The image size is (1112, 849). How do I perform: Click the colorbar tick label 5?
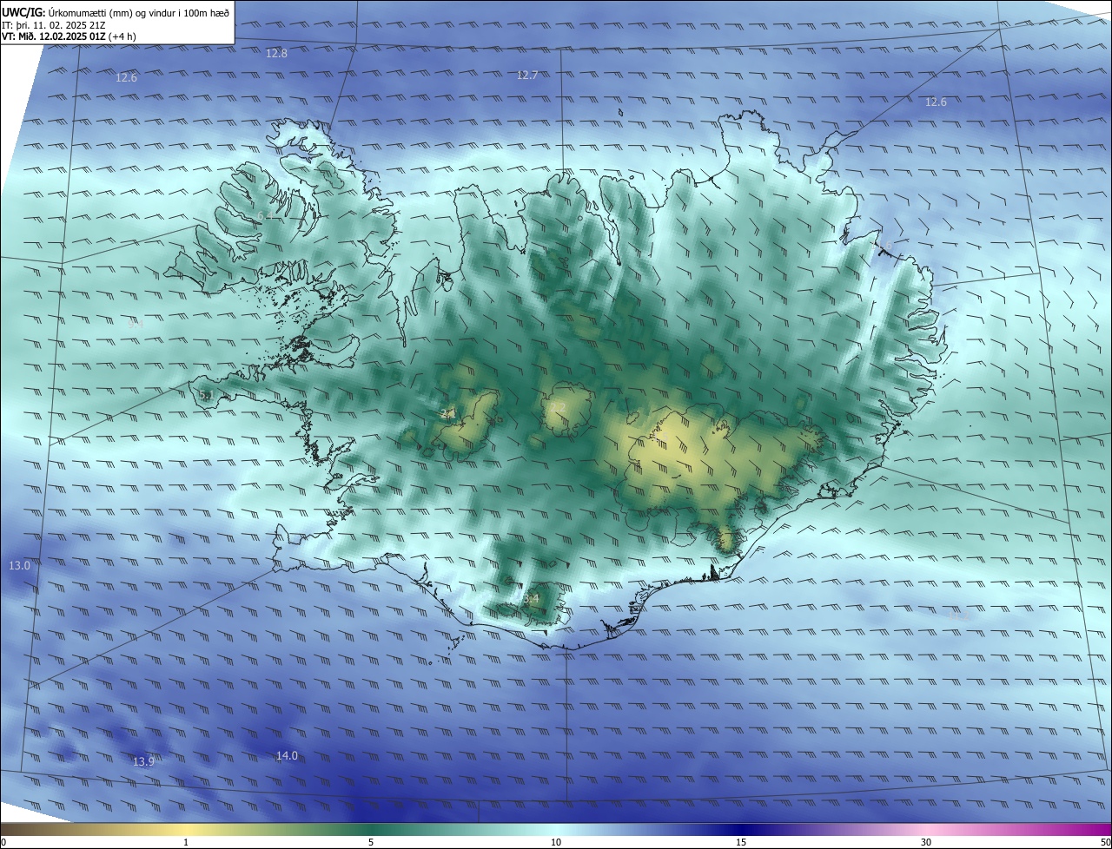pyautogui.click(x=371, y=842)
